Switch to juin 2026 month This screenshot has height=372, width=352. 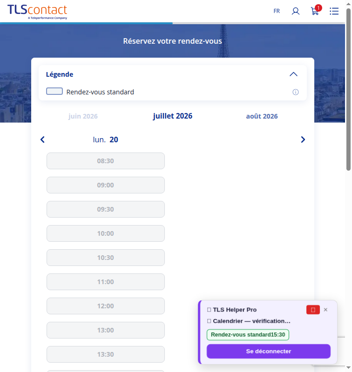point(83,116)
